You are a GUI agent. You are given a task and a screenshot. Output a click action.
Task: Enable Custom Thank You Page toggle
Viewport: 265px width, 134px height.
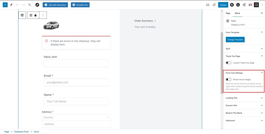(229, 63)
